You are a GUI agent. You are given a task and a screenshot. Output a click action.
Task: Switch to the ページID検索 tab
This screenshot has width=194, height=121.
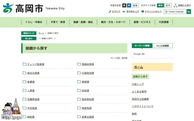[x=162, y=46]
